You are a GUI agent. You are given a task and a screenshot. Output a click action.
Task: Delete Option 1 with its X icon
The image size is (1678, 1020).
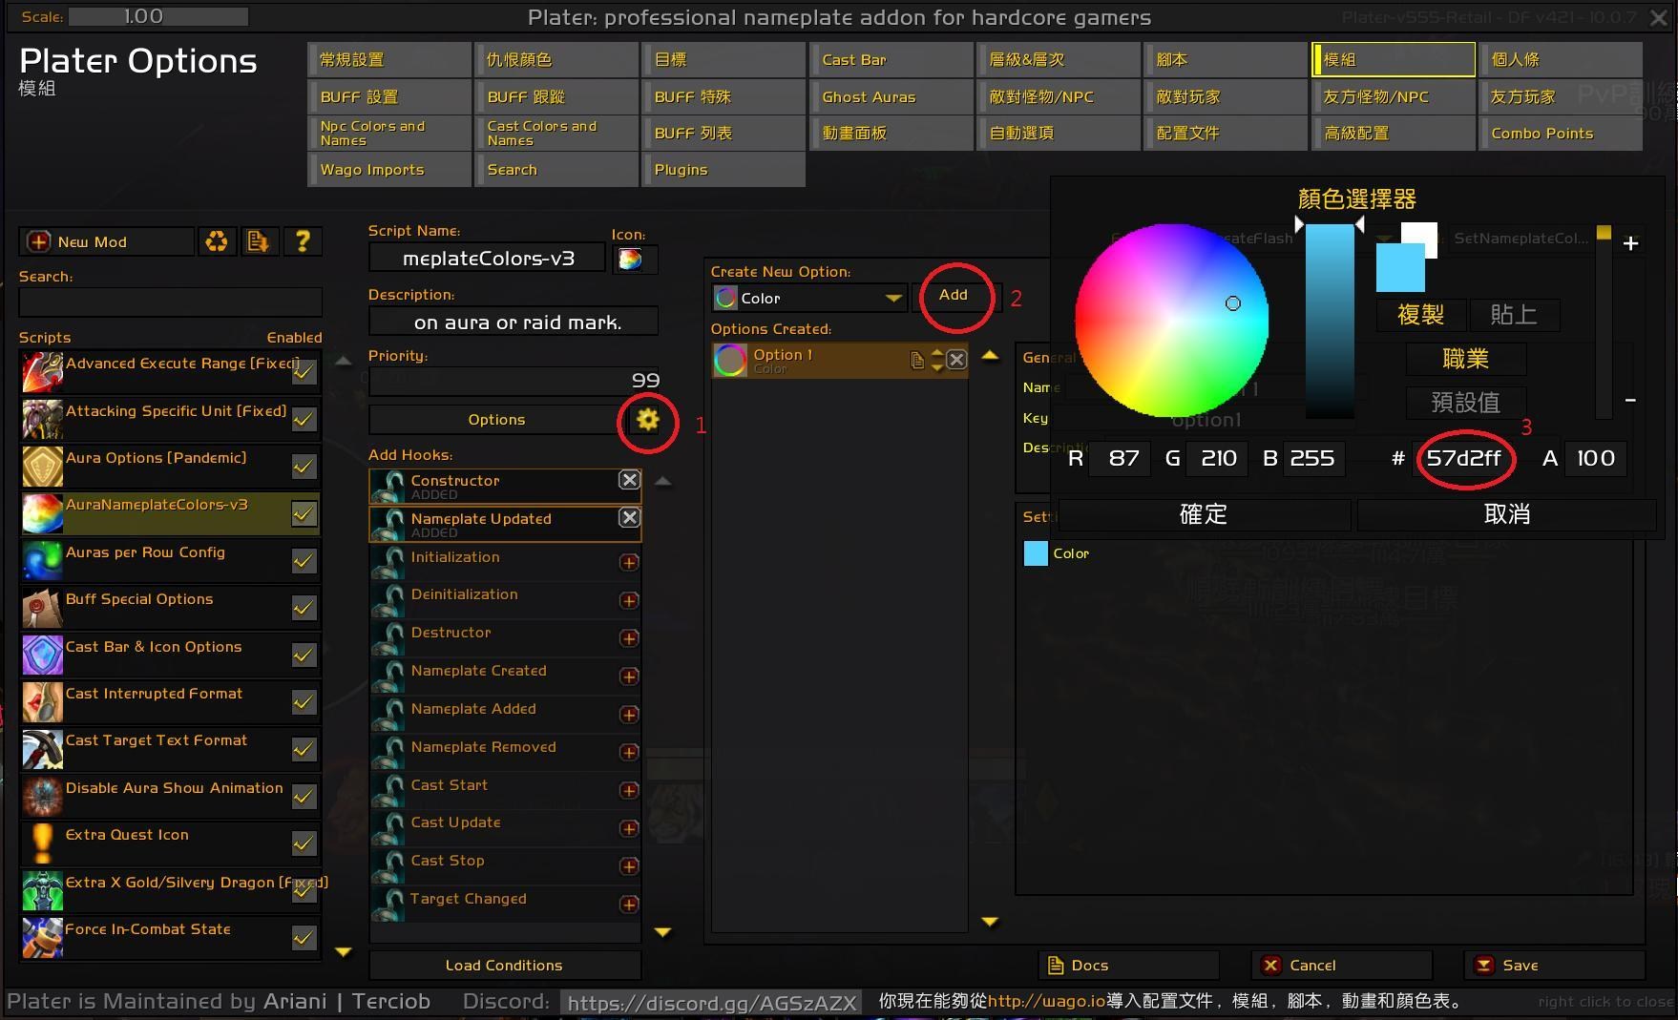point(956,360)
